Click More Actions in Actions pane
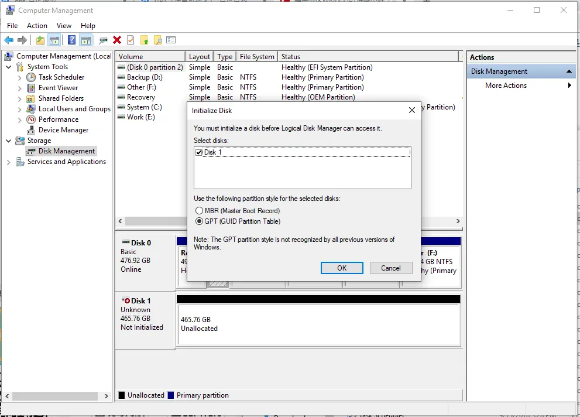580x417 pixels. coord(506,86)
